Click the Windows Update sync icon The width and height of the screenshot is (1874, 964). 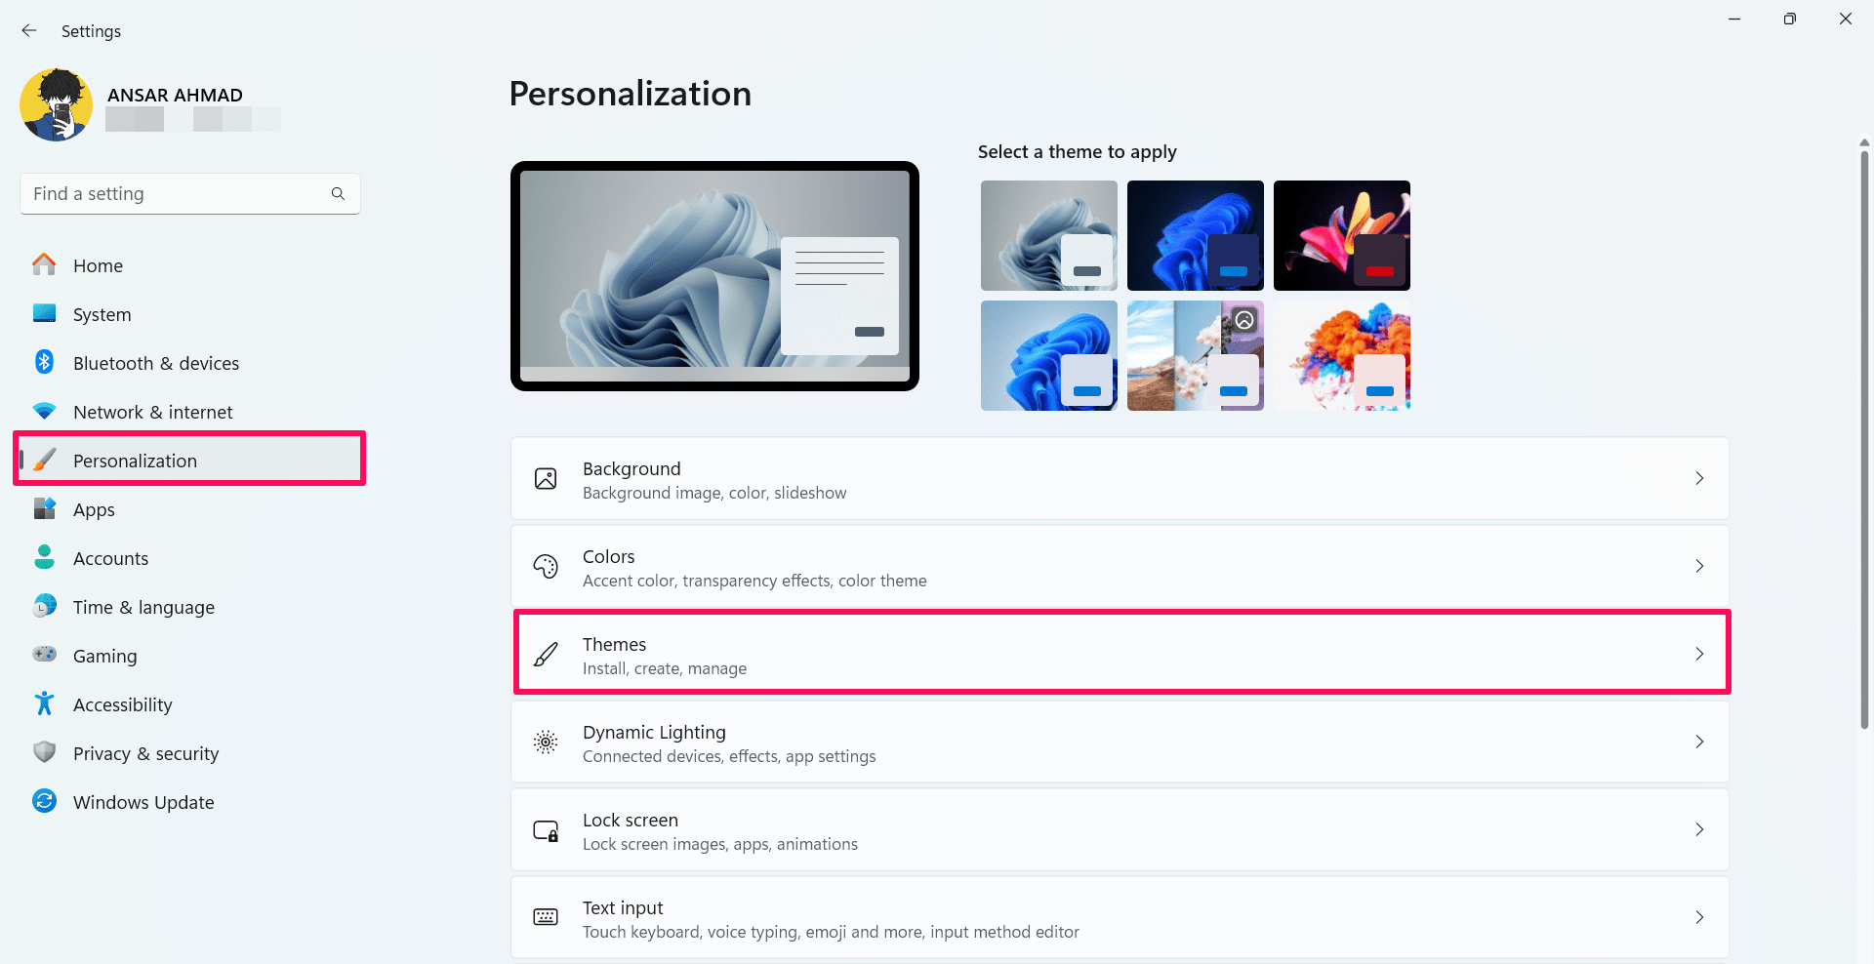[x=45, y=802]
